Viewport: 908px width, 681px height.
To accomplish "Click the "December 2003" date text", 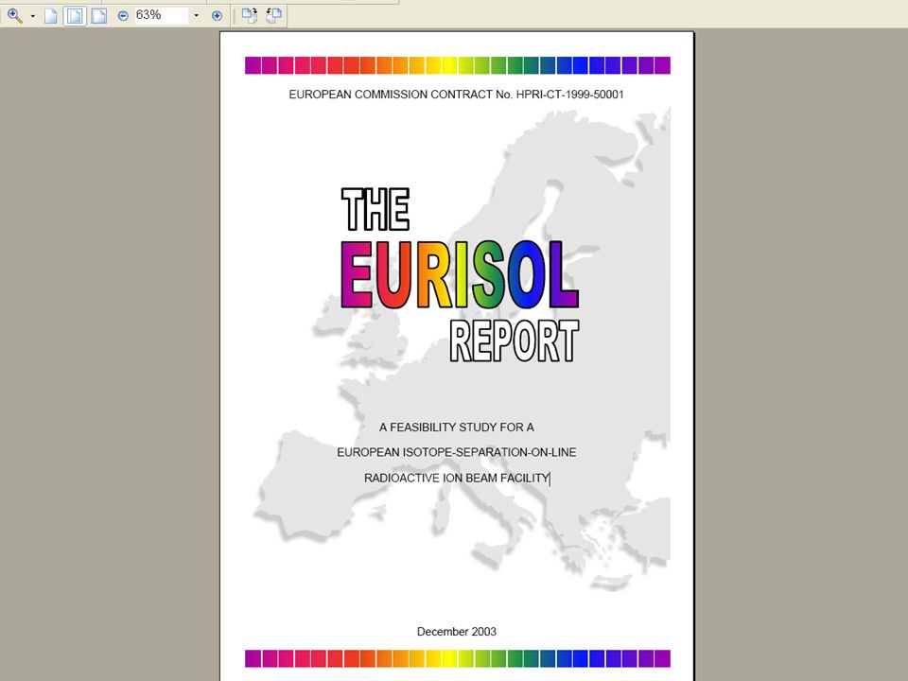I will click(x=456, y=632).
